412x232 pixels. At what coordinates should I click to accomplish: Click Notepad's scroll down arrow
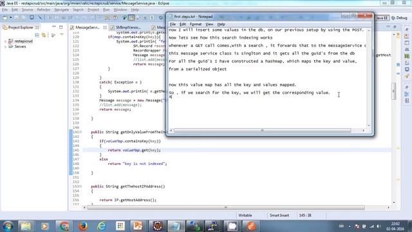pyautogui.click(x=369, y=126)
